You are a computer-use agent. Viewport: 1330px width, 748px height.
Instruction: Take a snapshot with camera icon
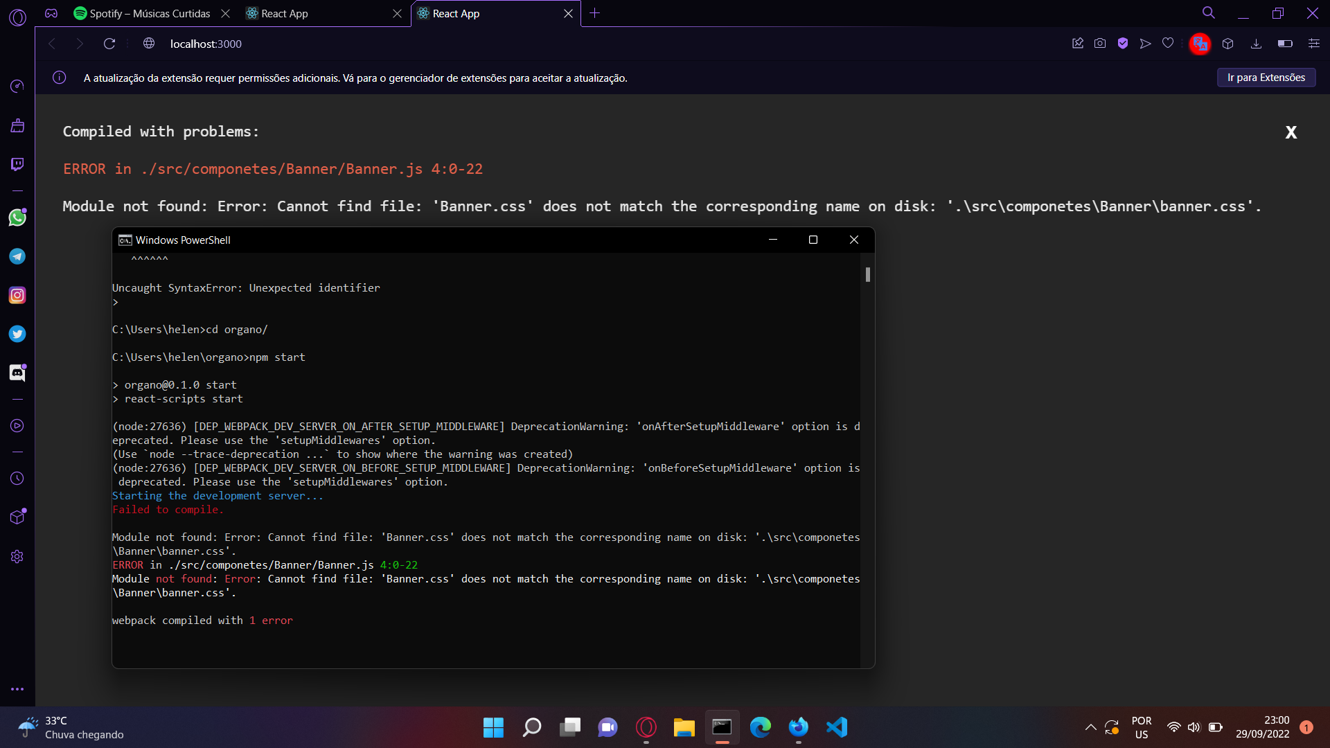[x=1100, y=44]
